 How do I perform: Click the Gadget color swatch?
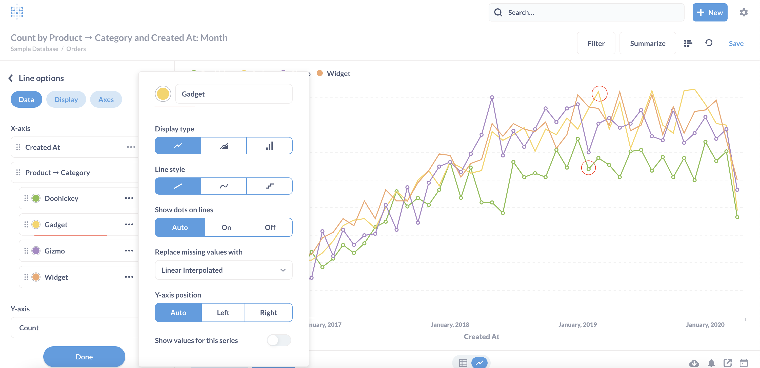pyautogui.click(x=163, y=94)
